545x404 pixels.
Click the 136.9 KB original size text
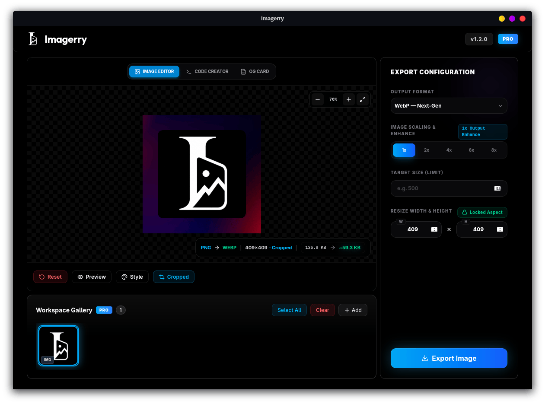click(x=316, y=248)
